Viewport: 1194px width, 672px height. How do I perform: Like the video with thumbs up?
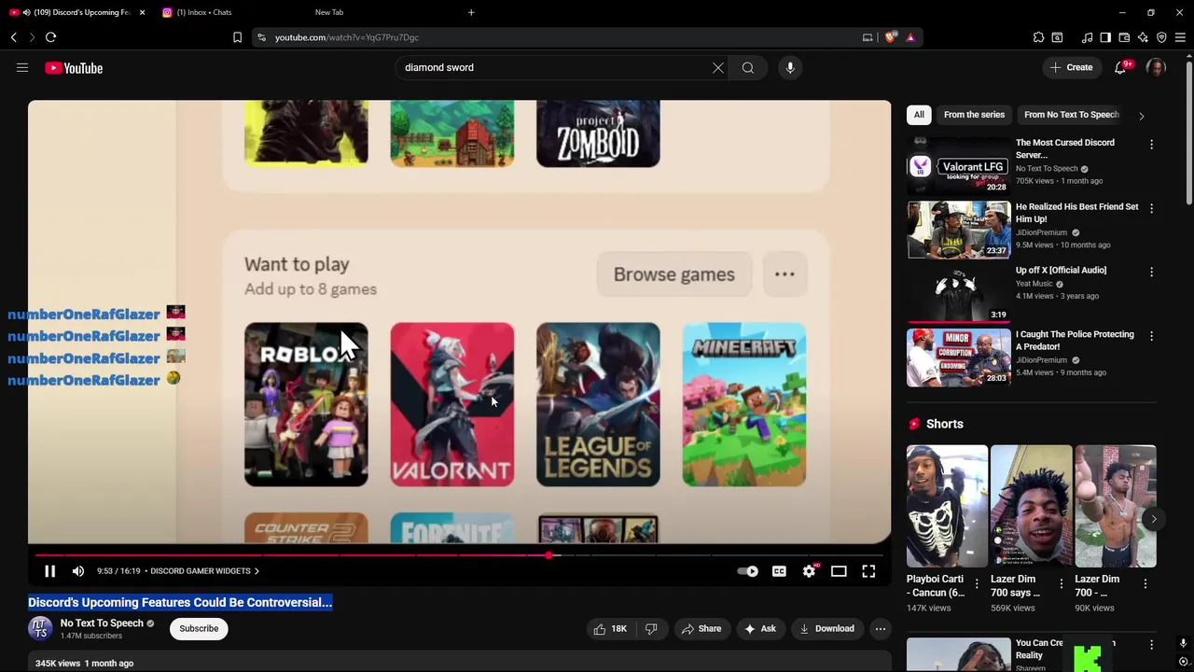point(610,629)
